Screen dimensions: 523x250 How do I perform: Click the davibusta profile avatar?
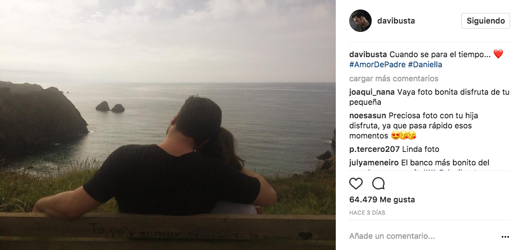point(360,21)
